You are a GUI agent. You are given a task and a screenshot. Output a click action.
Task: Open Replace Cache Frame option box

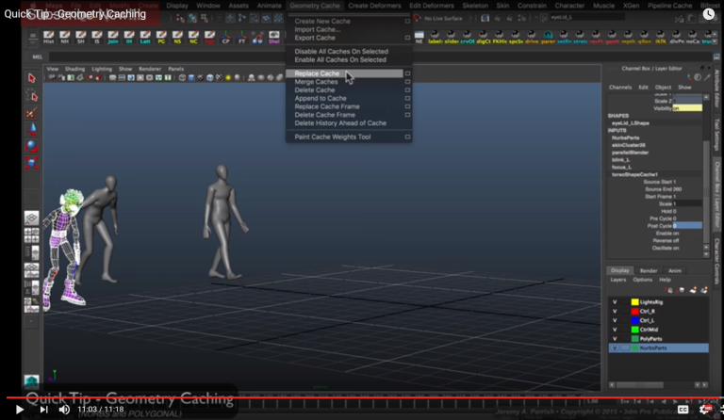(x=407, y=106)
